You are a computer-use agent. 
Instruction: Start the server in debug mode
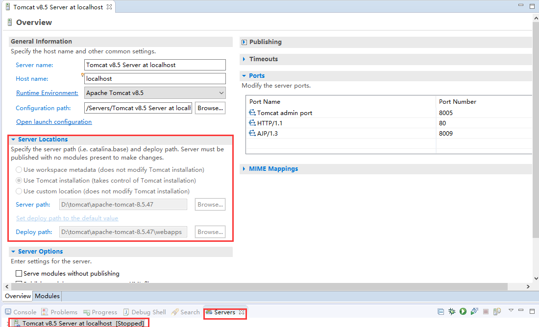coord(452,311)
